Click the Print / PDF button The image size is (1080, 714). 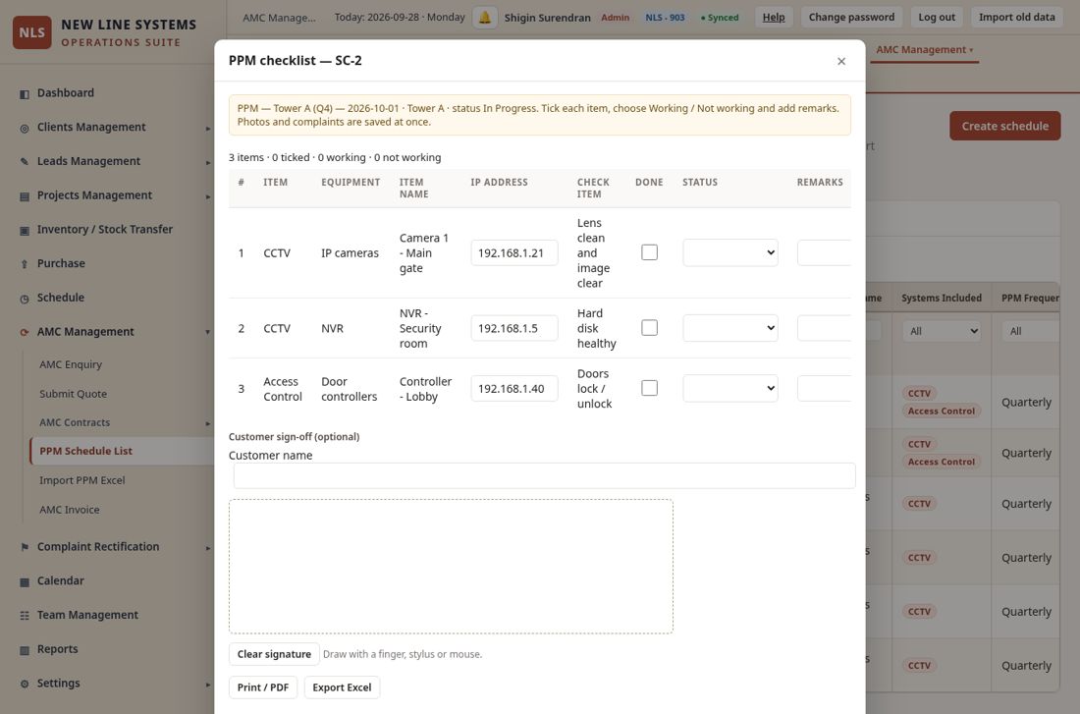click(x=263, y=687)
